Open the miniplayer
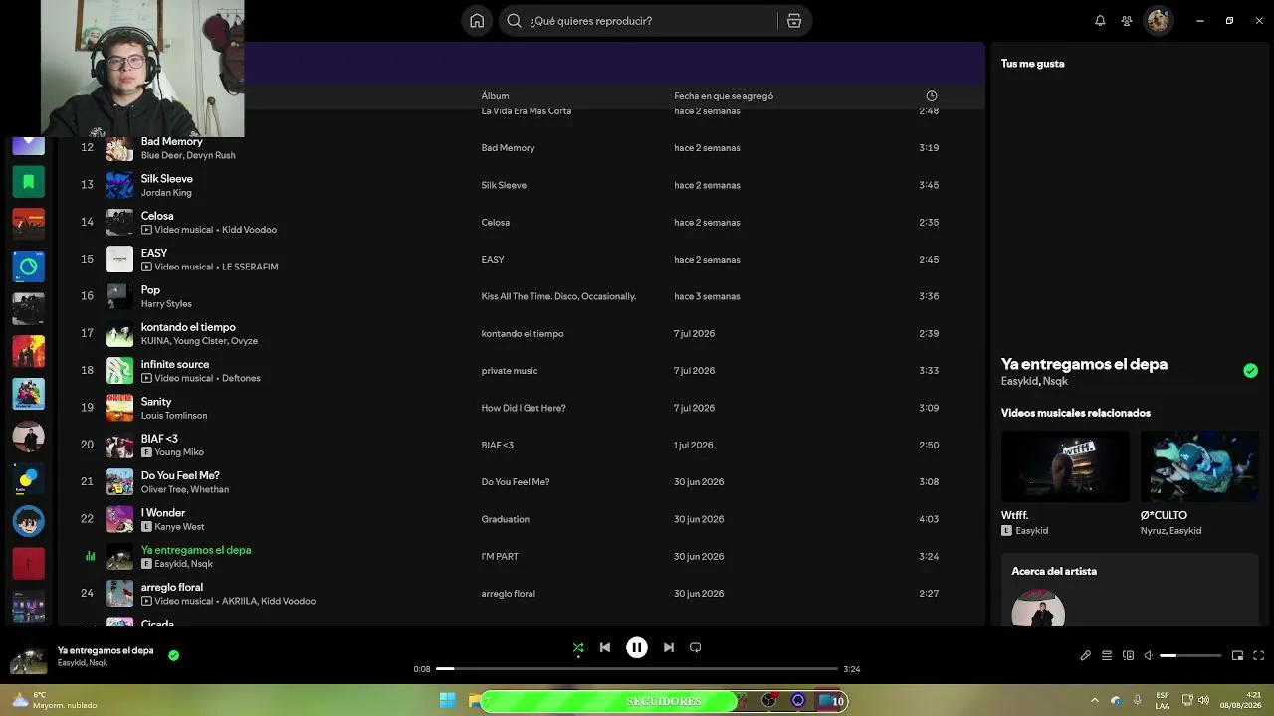 coord(1238,655)
